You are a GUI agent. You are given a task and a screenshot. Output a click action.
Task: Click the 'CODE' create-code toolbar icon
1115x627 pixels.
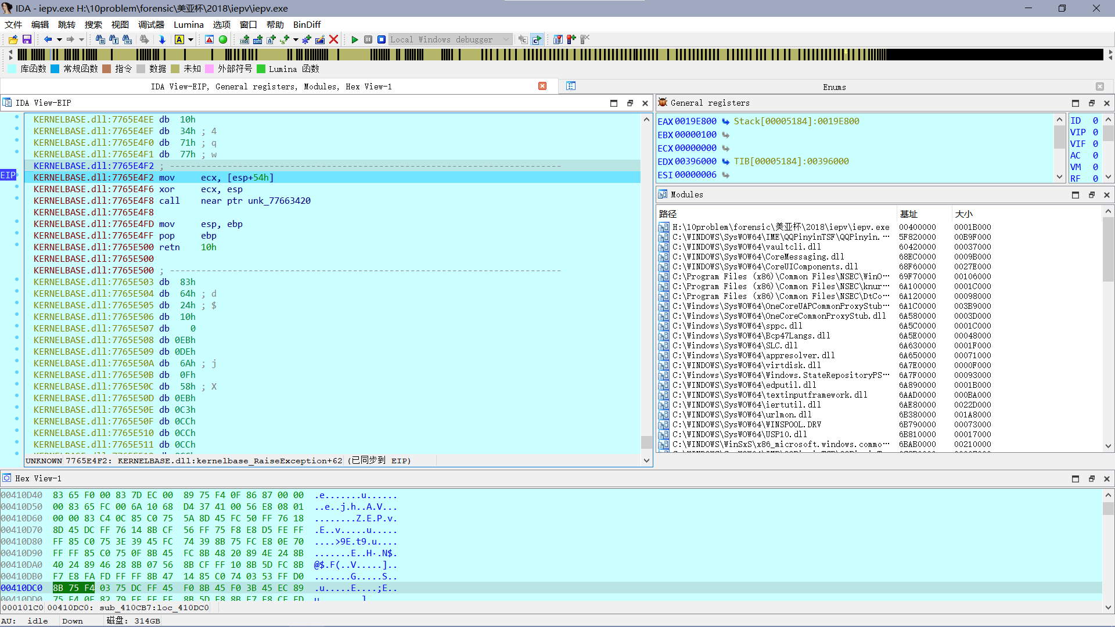click(x=244, y=39)
